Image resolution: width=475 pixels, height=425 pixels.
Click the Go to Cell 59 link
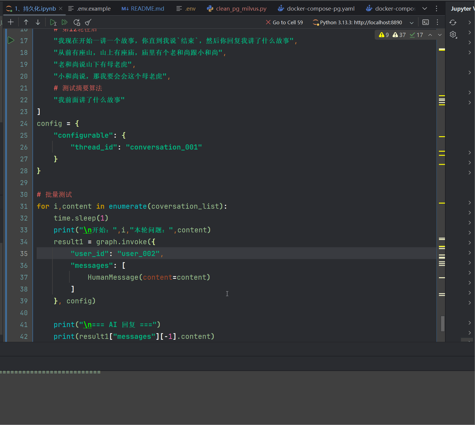pyautogui.click(x=288, y=22)
